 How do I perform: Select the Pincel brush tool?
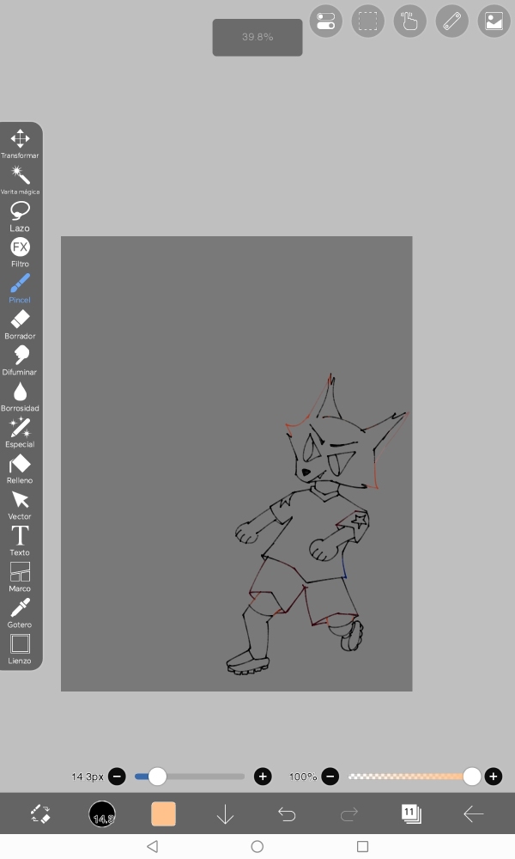(20, 289)
